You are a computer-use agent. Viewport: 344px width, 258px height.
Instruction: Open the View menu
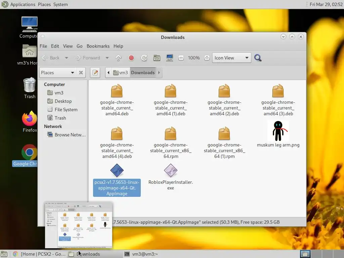[x=68, y=46]
